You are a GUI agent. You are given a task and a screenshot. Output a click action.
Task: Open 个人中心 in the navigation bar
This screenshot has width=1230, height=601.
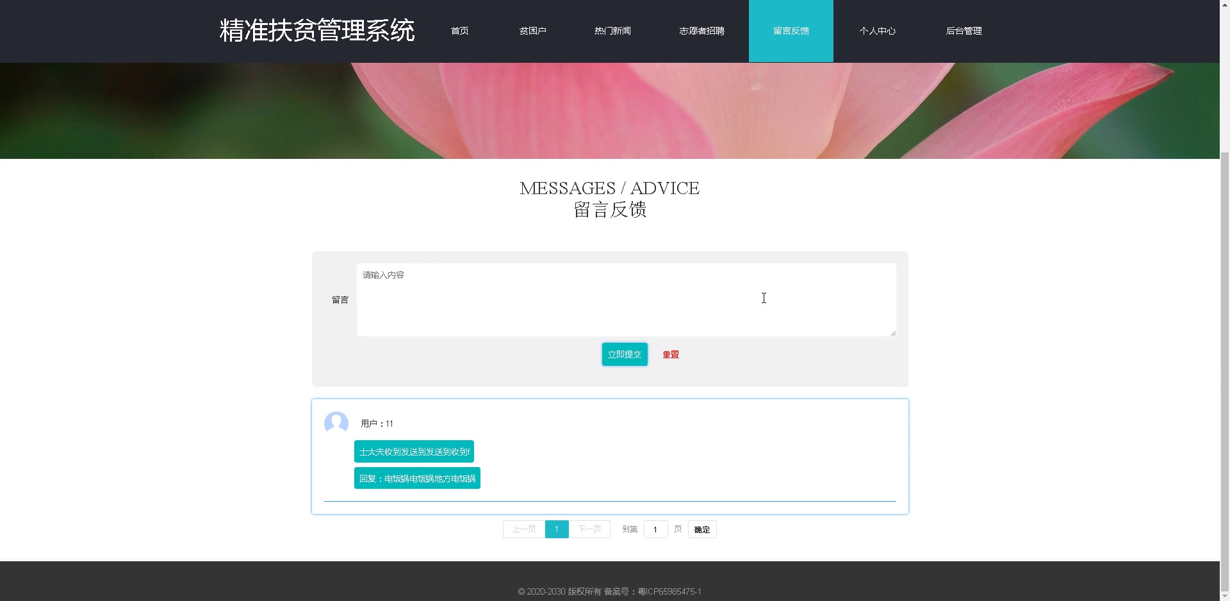pyautogui.click(x=877, y=31)
